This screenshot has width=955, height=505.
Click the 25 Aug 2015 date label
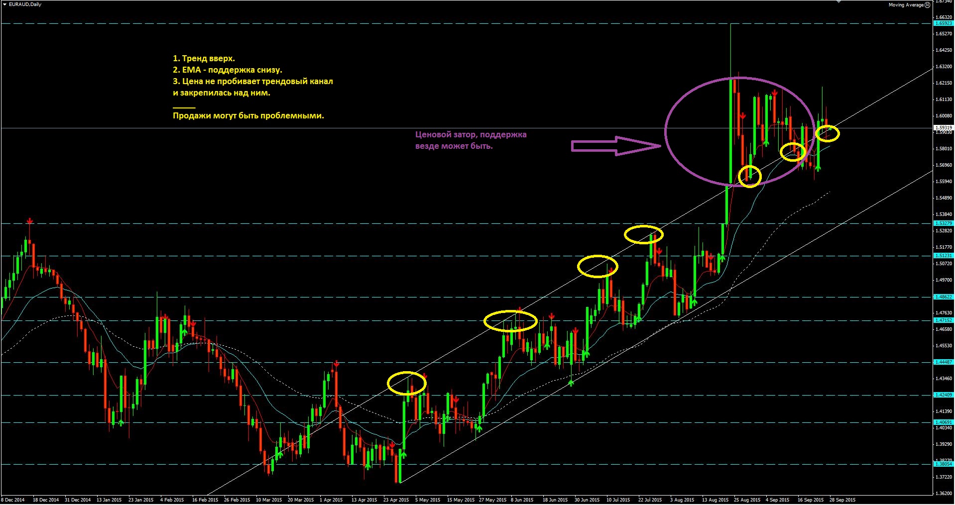(x=747, y=500)
